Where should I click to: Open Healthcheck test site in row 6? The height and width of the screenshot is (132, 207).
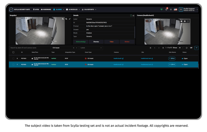[x=147, y=58]
